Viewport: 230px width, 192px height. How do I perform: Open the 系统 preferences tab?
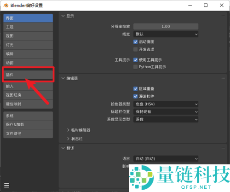[x=28, y=116]
